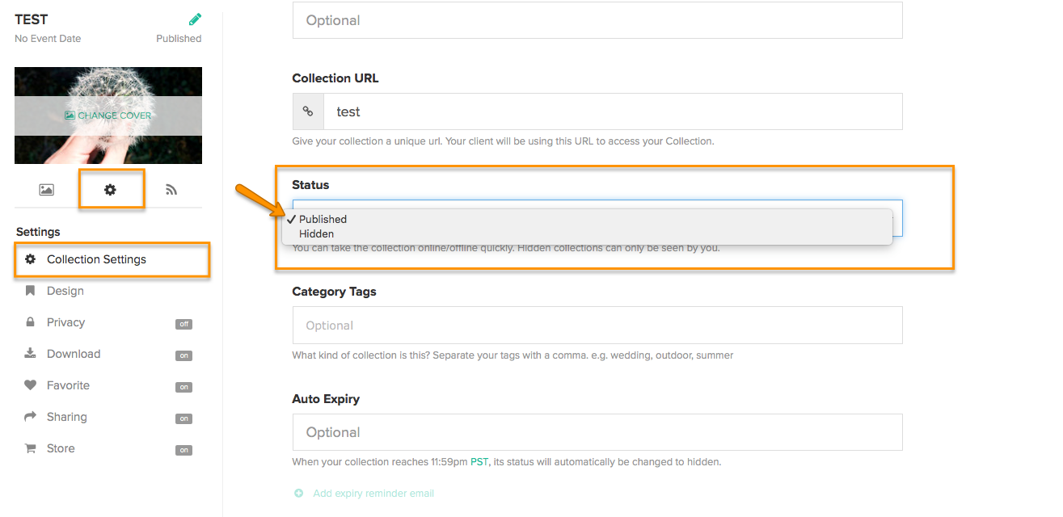This screenshot has height=517, width=1063.
Task: Open the Privacy settings item
Action: [x=65, y=322]
